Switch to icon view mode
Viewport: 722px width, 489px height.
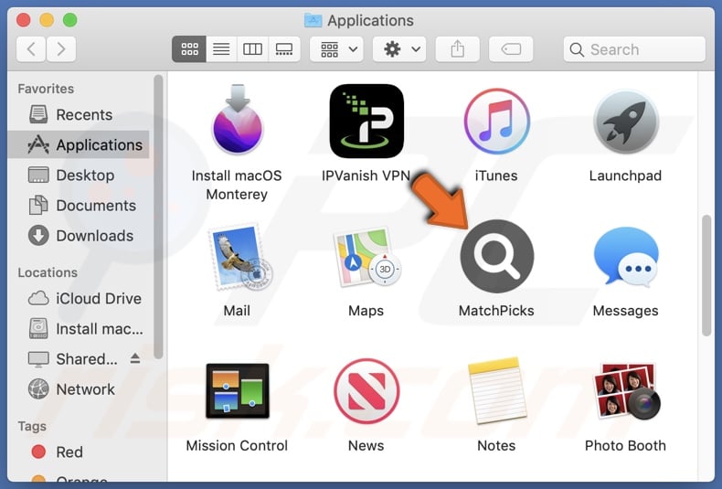click(189, 49)
